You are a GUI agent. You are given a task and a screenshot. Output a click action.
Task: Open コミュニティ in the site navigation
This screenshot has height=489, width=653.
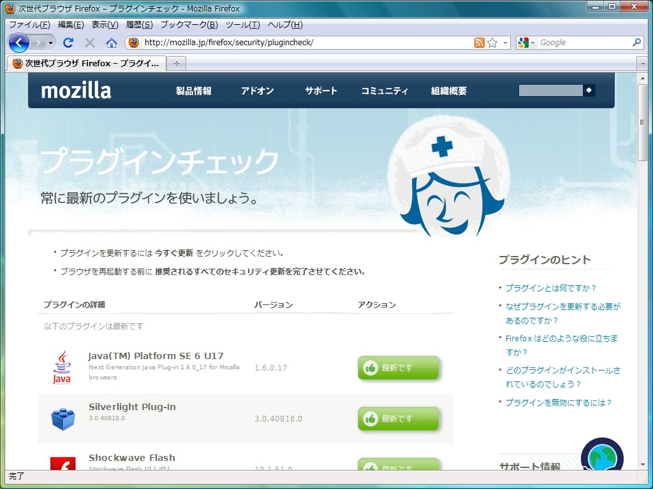click(x=385, y=90)
